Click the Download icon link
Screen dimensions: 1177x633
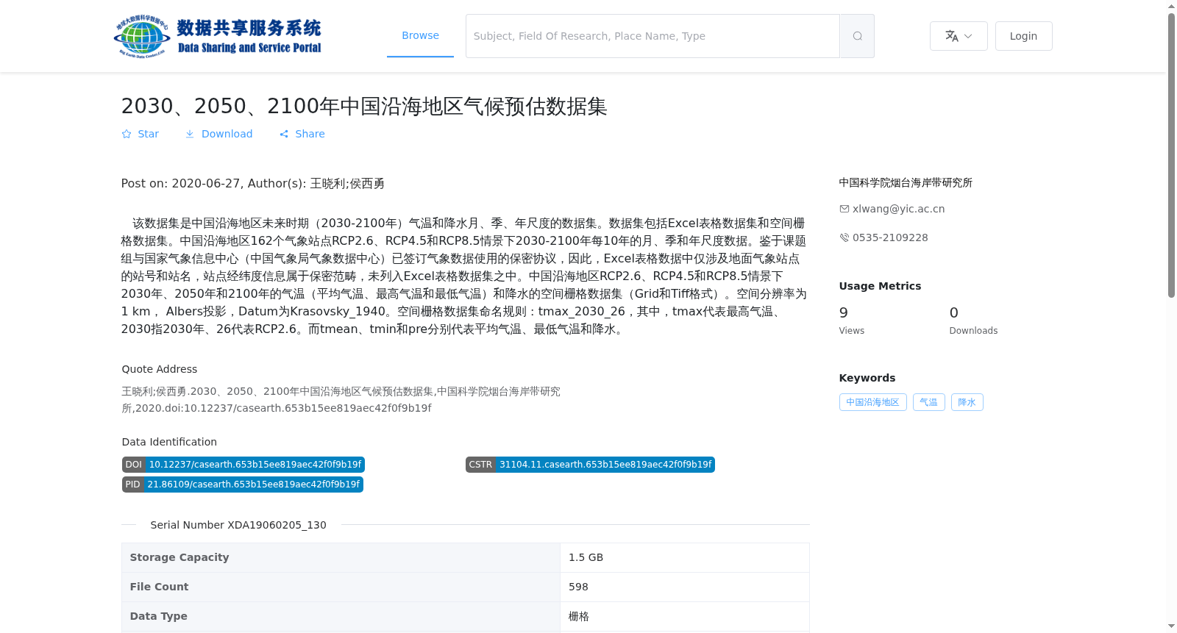218,134
